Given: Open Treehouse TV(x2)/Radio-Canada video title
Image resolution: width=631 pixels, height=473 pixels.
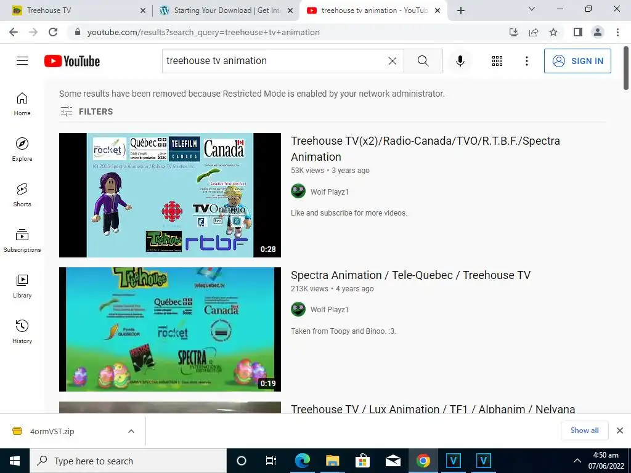Looking at the screenshot, I should (x=425, y=149).
